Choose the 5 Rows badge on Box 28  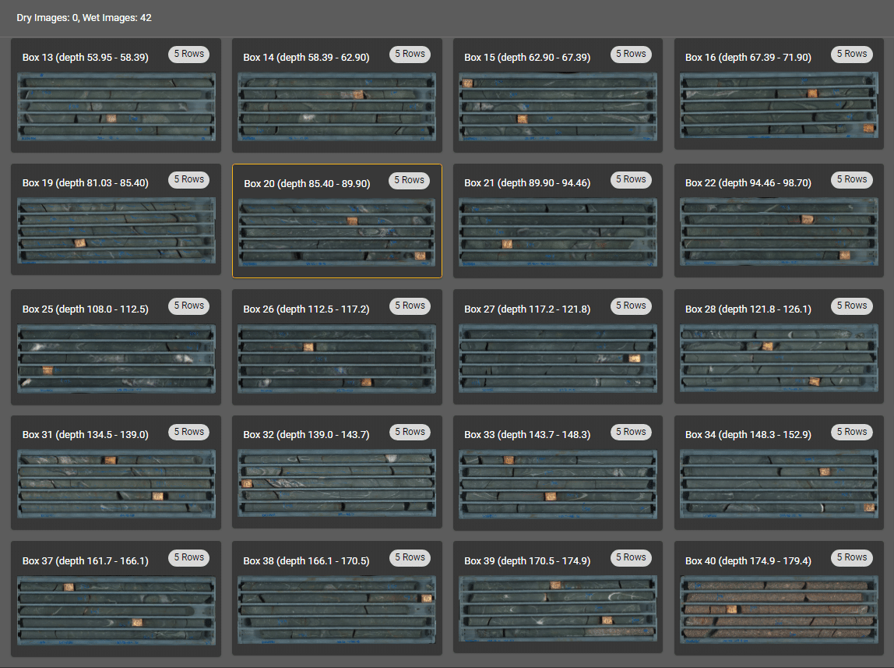point(852,306)
